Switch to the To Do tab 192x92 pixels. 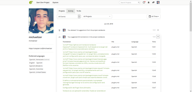click(x=79, y=11)
